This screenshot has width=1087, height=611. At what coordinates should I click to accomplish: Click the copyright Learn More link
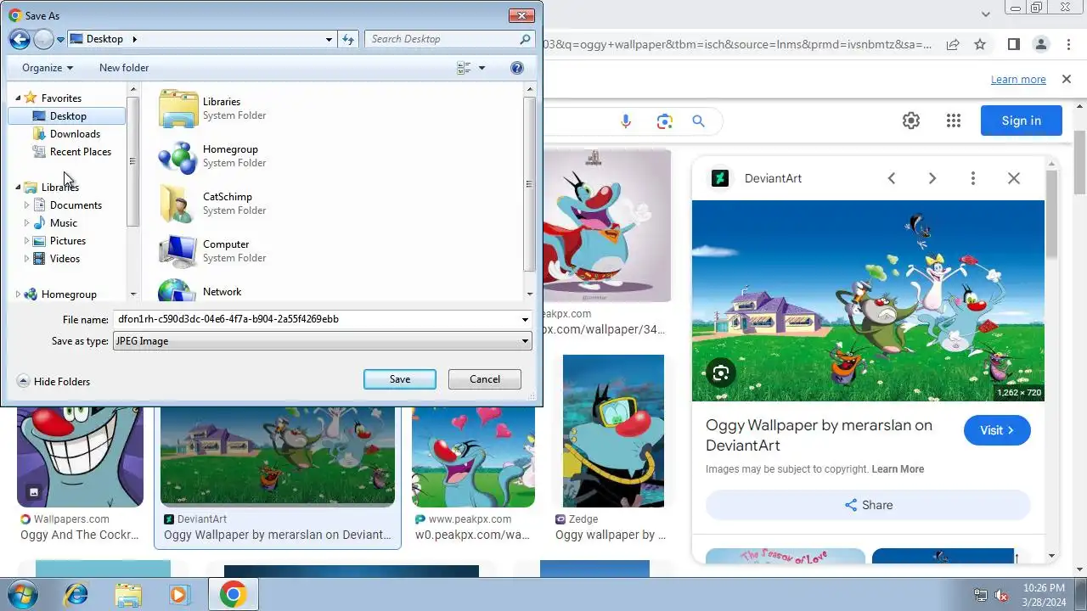(898, 469)
